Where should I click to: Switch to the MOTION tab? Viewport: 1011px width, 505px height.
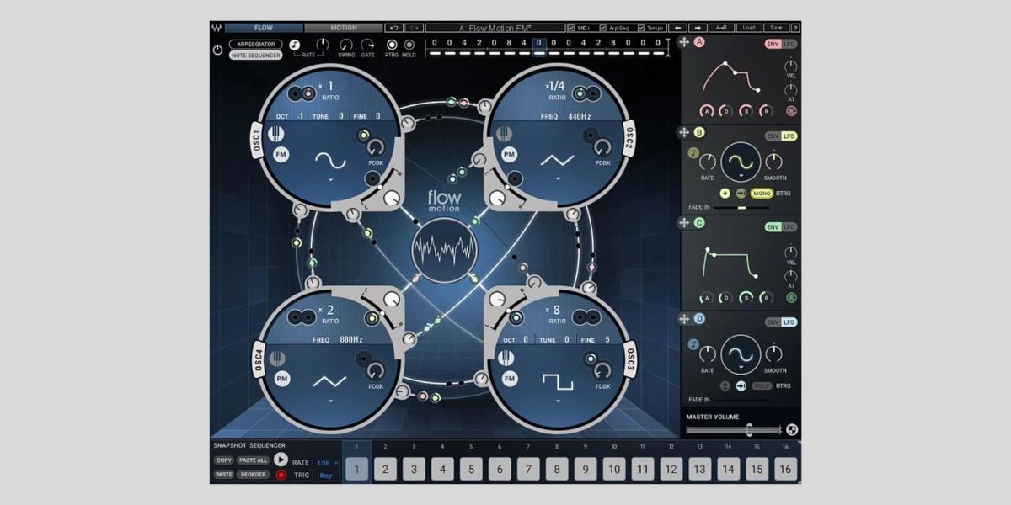[343, 28]
